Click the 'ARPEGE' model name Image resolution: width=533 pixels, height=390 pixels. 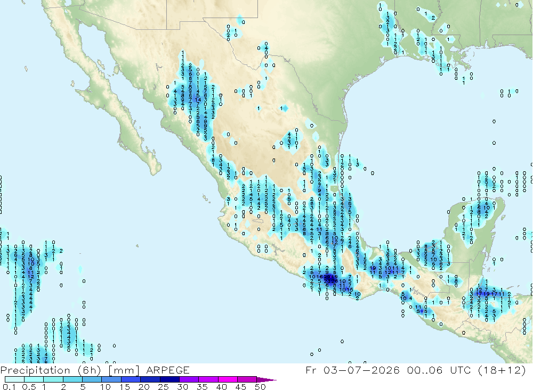point(168,370)
